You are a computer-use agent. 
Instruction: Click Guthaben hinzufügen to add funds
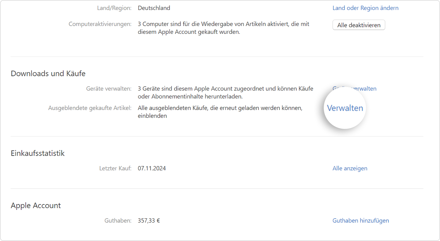361,220
